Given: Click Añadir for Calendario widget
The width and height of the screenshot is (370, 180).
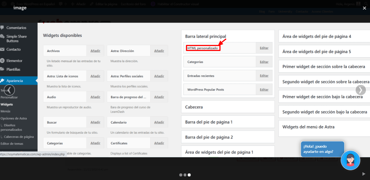Looking at the screenshot, I should pyautogui.click(x=159, y=122).
